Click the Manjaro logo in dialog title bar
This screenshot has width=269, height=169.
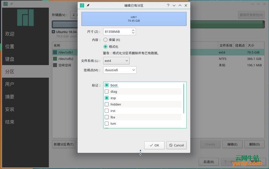coord(82,6)
